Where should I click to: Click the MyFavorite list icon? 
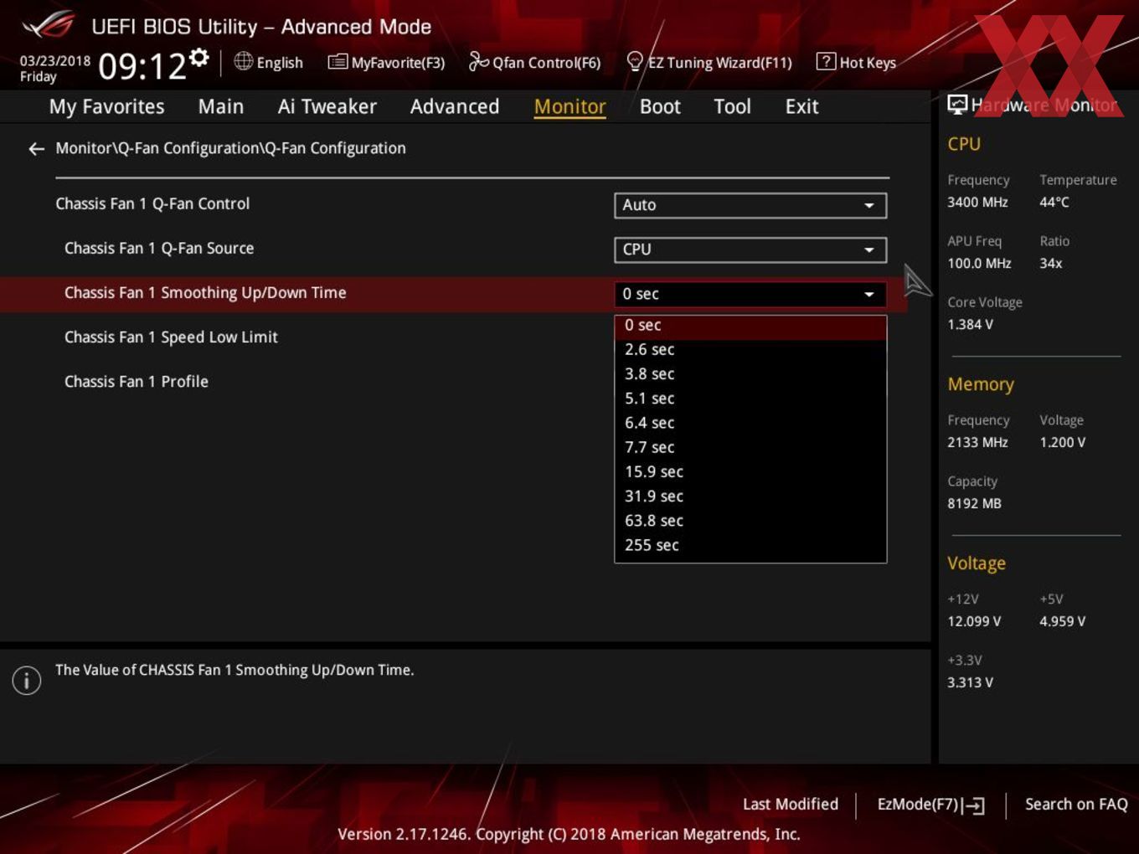pyautogui.click(x=338, y=62)
